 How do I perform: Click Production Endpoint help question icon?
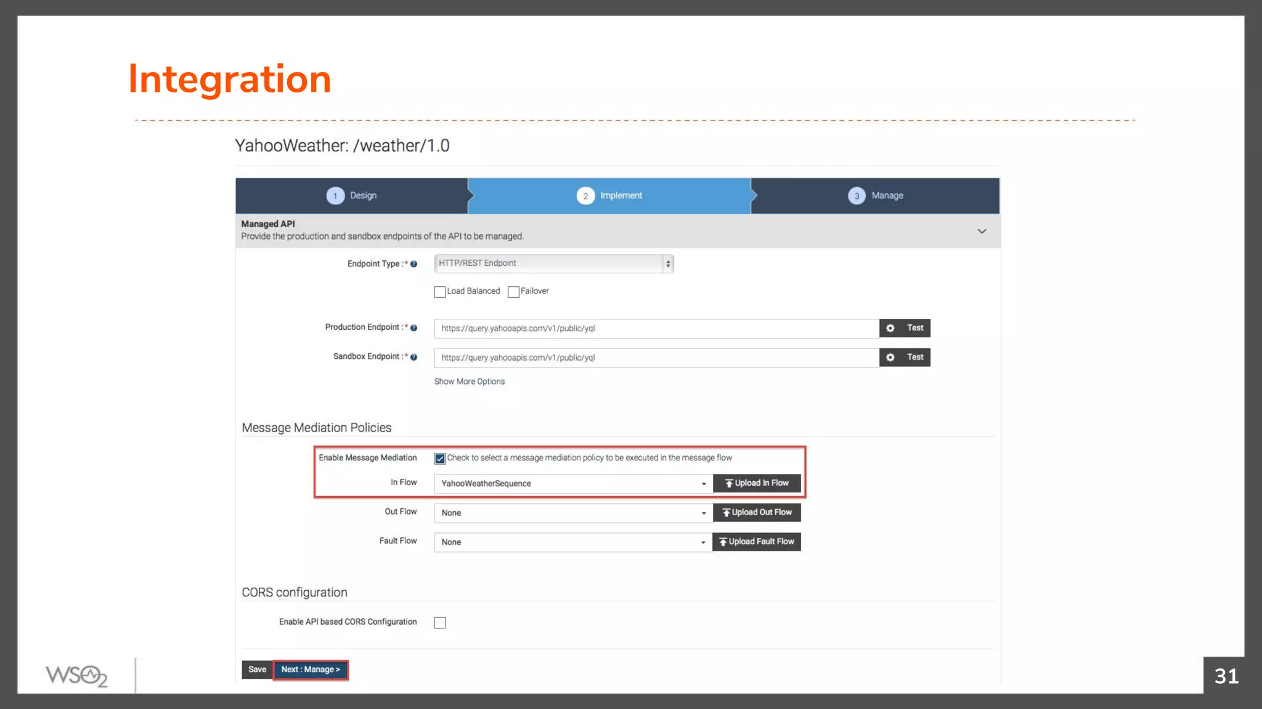[x=414, y=328]
